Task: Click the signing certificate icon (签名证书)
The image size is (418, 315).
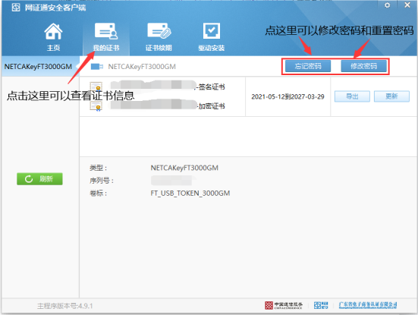Action: point(96,87)
